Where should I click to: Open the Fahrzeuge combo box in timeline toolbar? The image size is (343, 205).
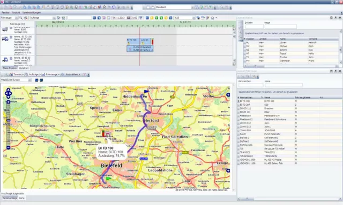click(x=10, y=18)
